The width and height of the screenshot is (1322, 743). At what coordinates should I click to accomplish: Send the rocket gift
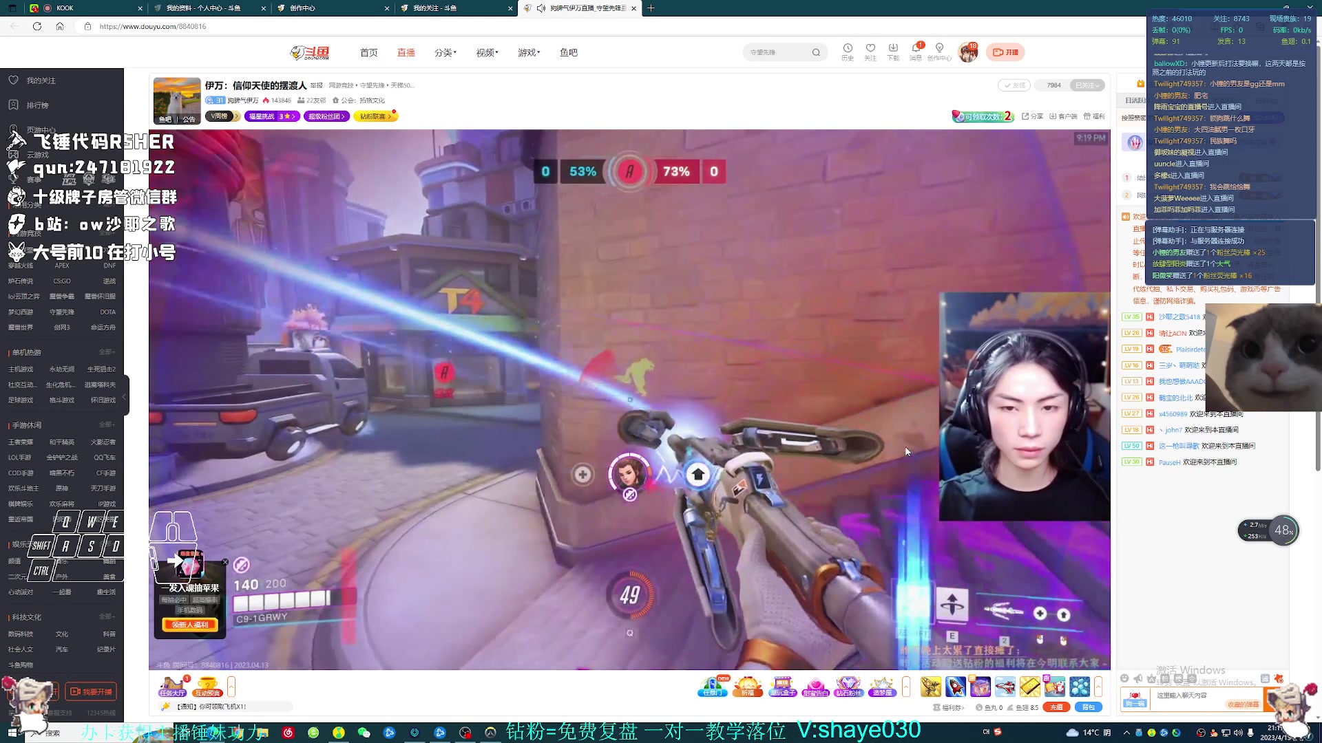956,686
